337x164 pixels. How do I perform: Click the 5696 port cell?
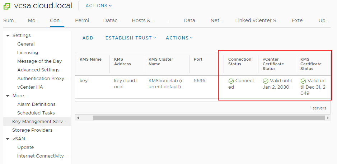click(200, 81)
